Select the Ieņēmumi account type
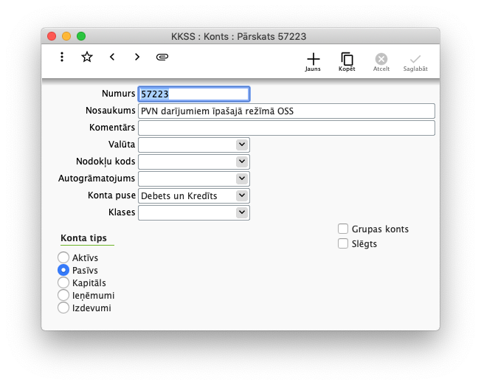This screenshot has width=481, height=385. 63,296
